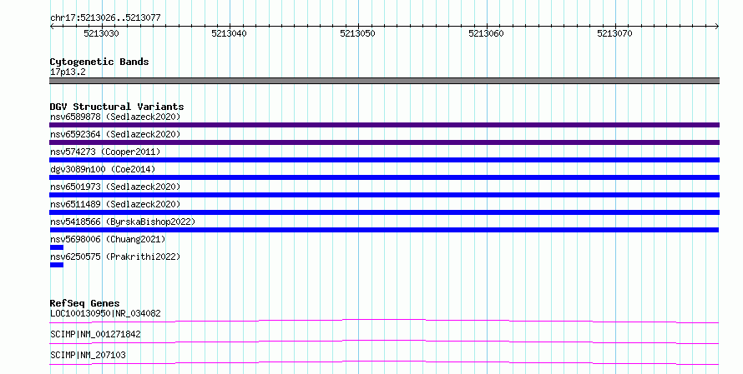The height and width of the screenshot is (374, 743).
Task: Click the magenta line for SCIMP|NM_207103
Action: click(384, 363)
